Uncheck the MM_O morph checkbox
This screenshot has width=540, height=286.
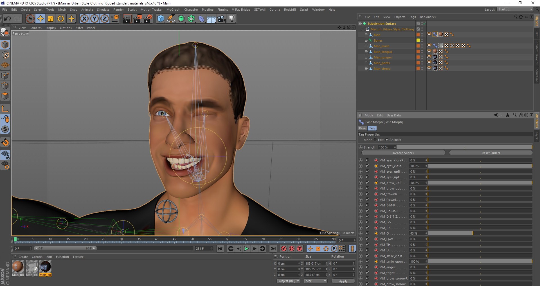click(x=367, y=233)
